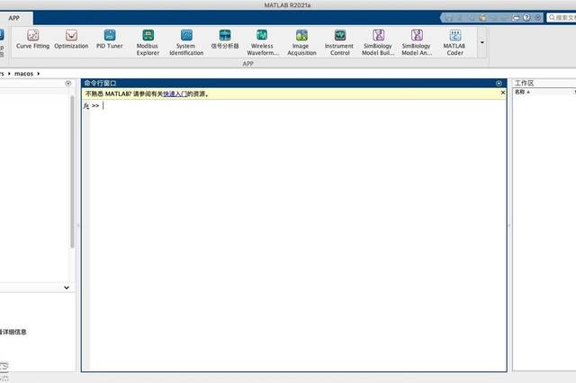This screenshot has width=576, height=383.
Task: Open the 信号分析器 signal analyzer app
Action: click(x=225, y=40)
